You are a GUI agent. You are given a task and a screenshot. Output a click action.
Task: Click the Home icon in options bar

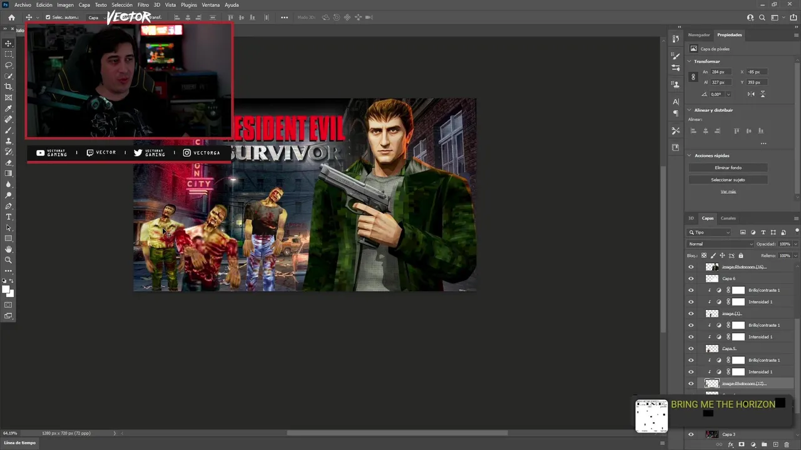(11, 17)
